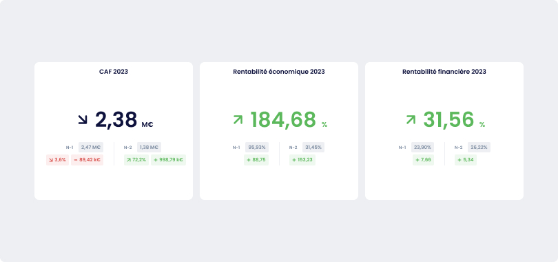Click the green upward arrow beside 184,68 %

238,119
